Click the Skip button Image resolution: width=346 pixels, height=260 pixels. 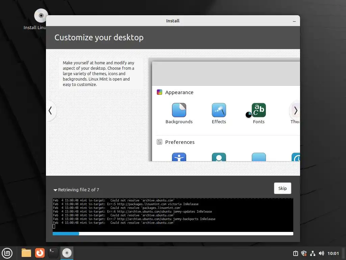[x=282, y=188]
